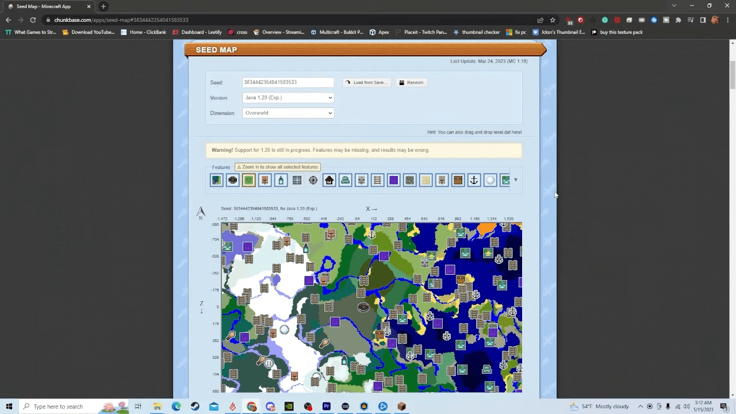Toggle the Biomes feature icon
The image size is (736, 414).
pyautogui.click(x=216, y=181)
